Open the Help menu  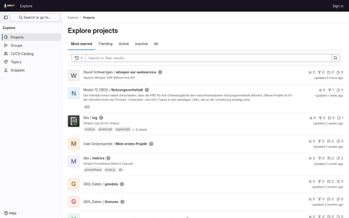coord(10,213)
